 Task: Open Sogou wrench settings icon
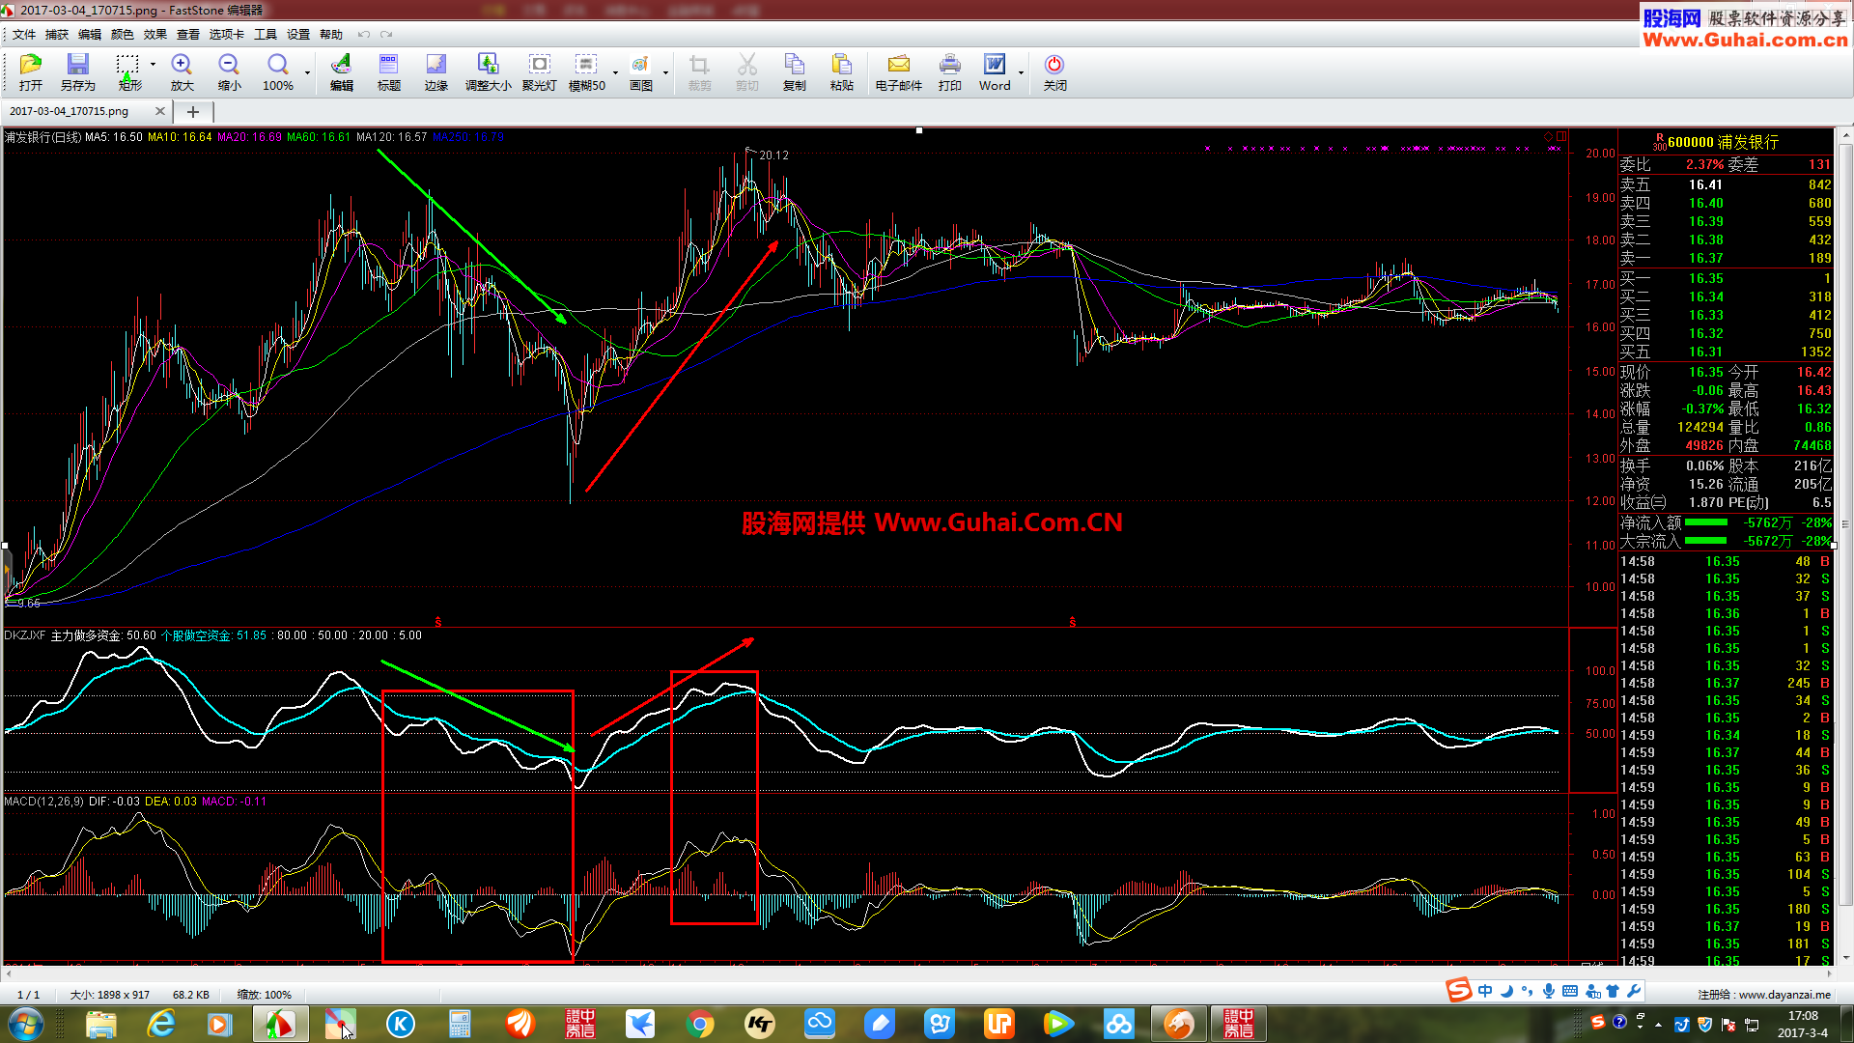(1634, 991)
